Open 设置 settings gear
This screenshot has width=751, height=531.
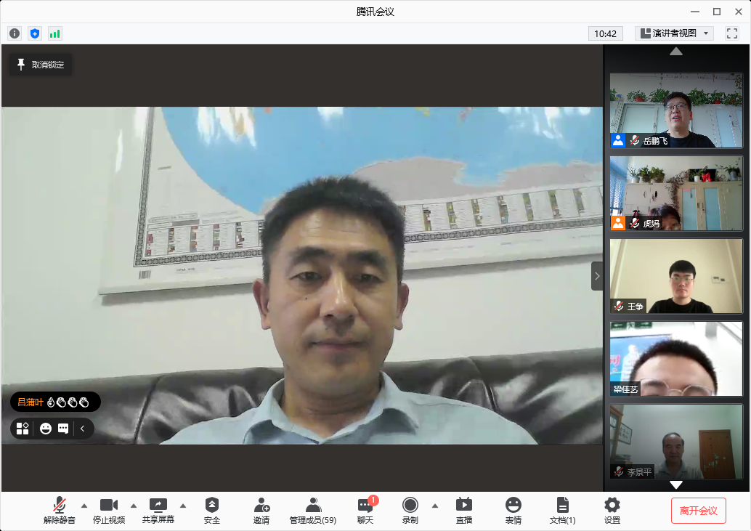pyautogui.click(x=612, y=510)
